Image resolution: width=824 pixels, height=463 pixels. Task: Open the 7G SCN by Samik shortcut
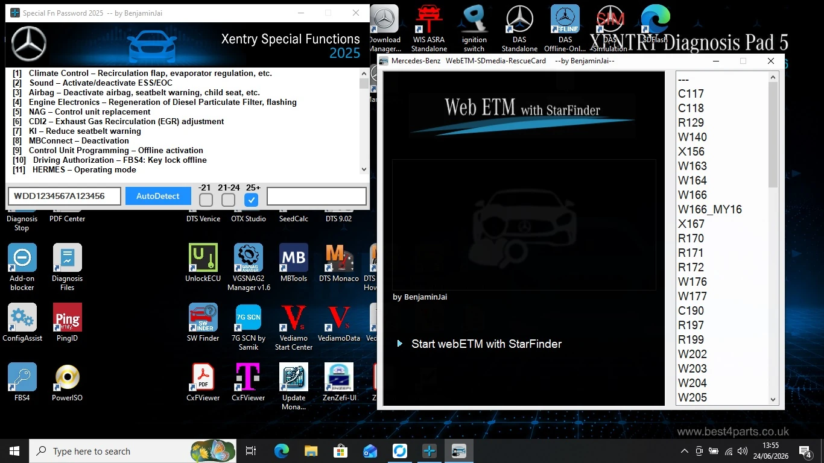[x=249, y=327]
